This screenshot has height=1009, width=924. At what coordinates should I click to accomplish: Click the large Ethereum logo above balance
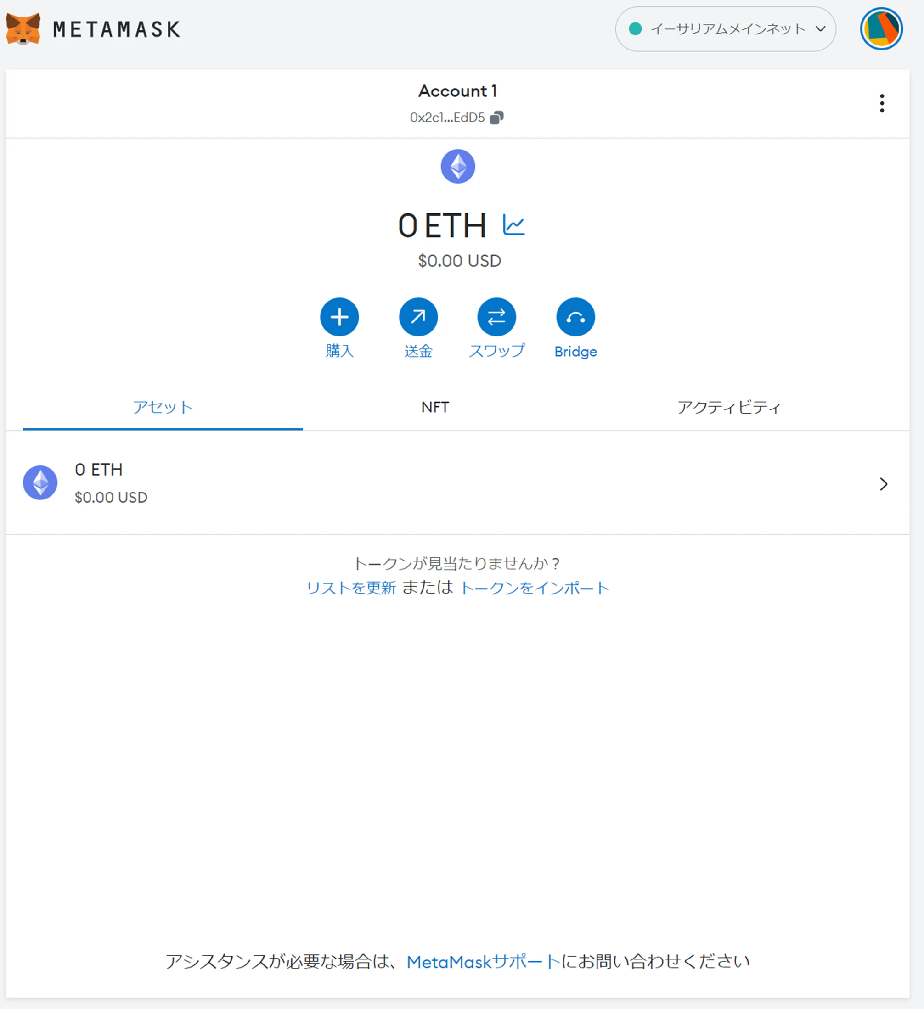point(458,166)
